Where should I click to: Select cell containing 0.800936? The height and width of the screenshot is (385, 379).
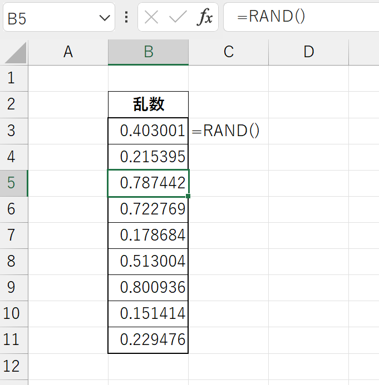[x=148, y=288]
